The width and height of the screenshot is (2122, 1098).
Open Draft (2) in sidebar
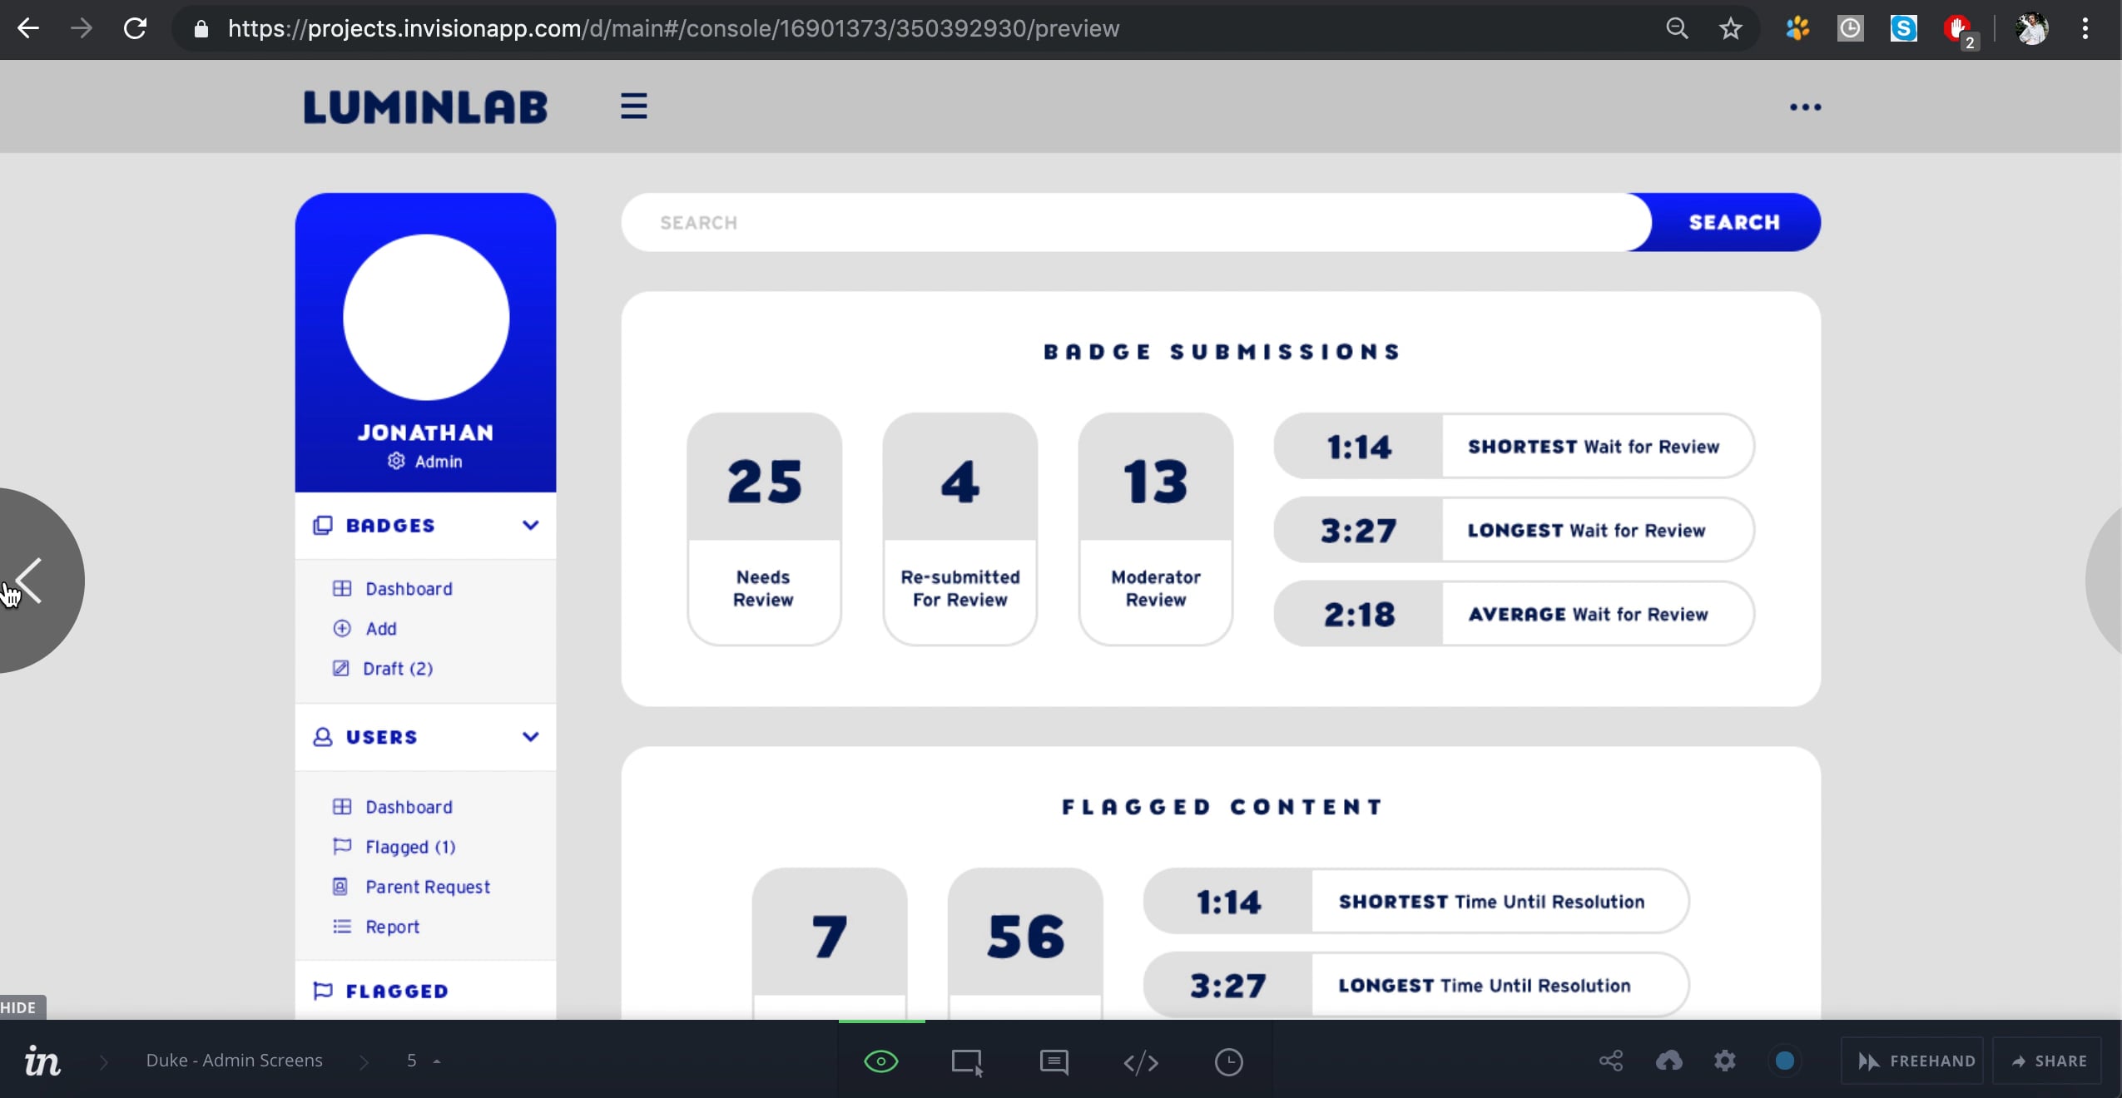[382, 669]
